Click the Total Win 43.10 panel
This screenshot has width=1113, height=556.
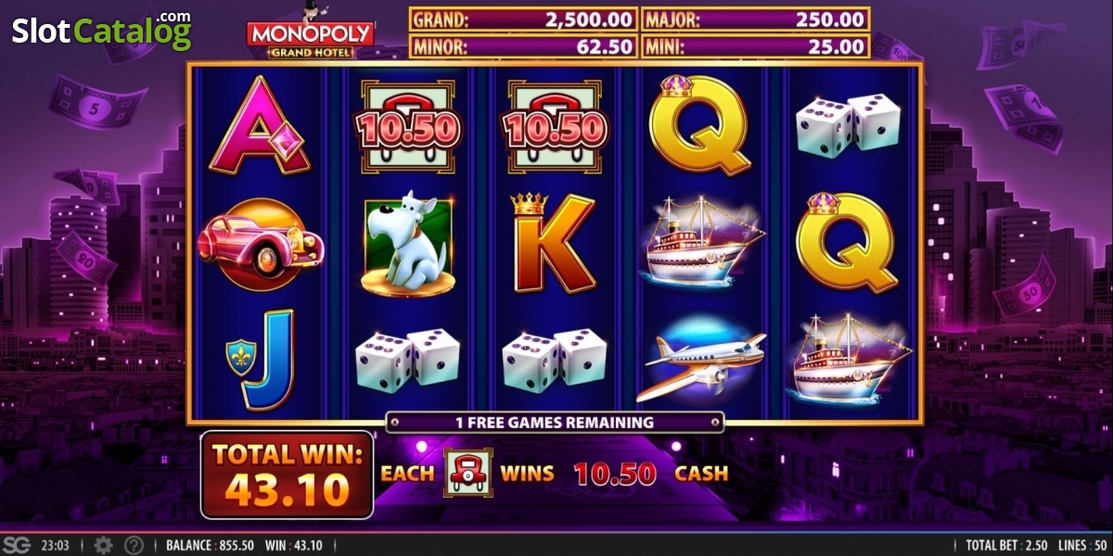pyautogui.click(x=287, y=475)
